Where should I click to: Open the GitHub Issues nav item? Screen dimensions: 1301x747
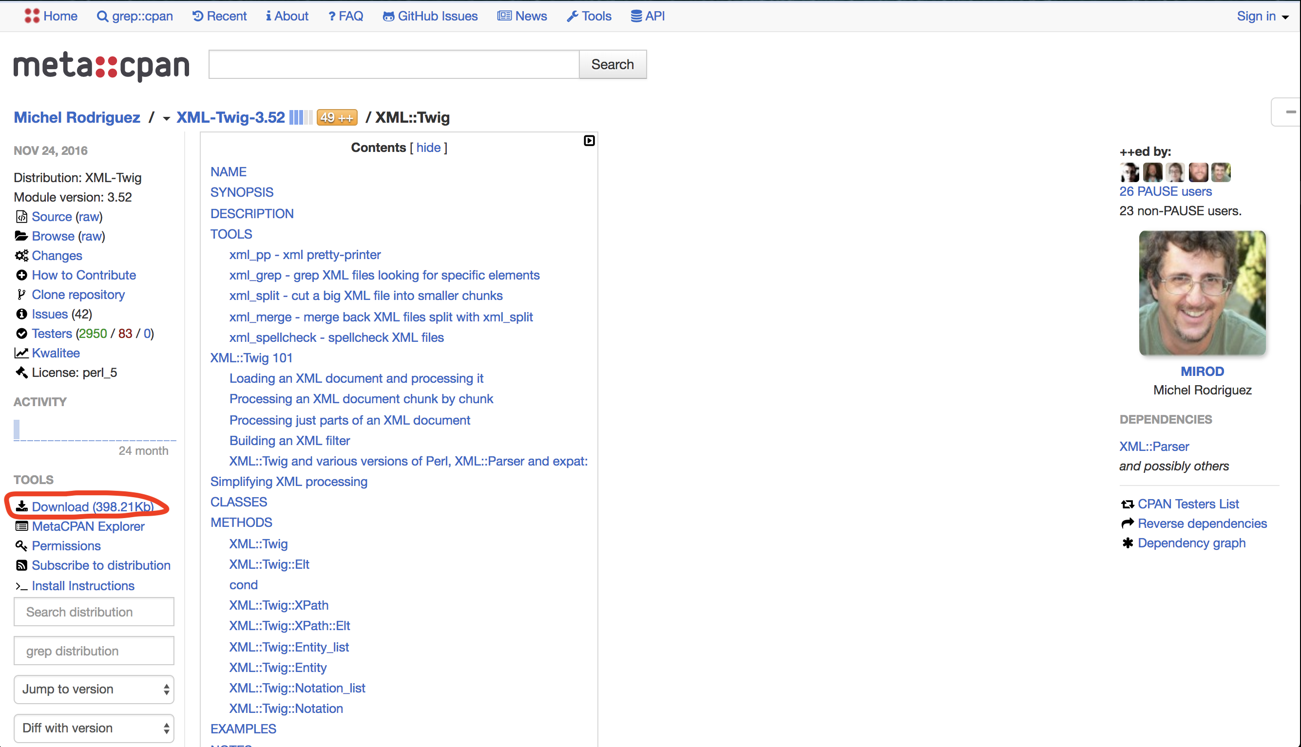click(430, 17)
